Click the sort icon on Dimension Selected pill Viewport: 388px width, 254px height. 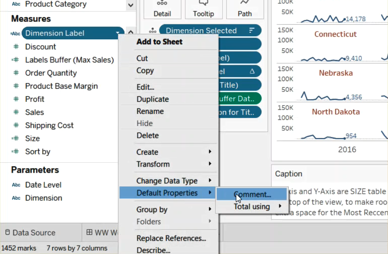point(252,31)
